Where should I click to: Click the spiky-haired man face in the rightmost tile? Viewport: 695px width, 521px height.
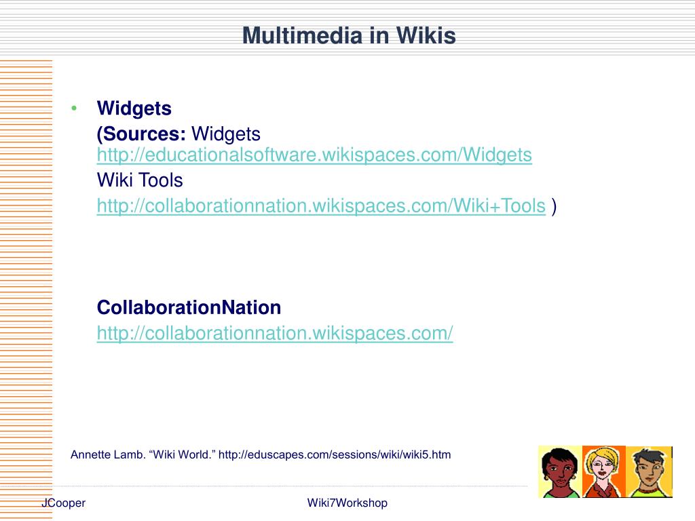point(649,472)
